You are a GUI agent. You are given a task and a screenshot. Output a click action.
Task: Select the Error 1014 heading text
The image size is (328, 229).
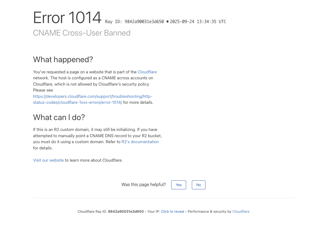click(x=67, y=17)
